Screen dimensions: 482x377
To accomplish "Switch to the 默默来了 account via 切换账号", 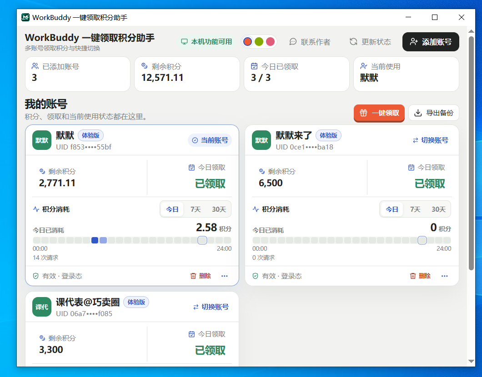I will 430,140.
